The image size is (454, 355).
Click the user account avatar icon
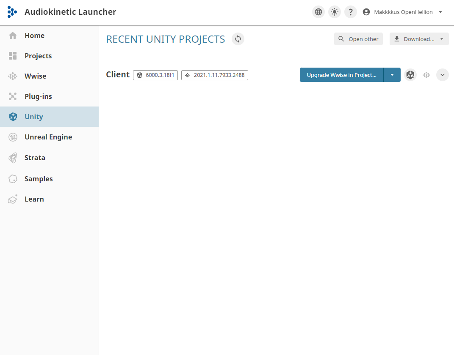[366, 12]
